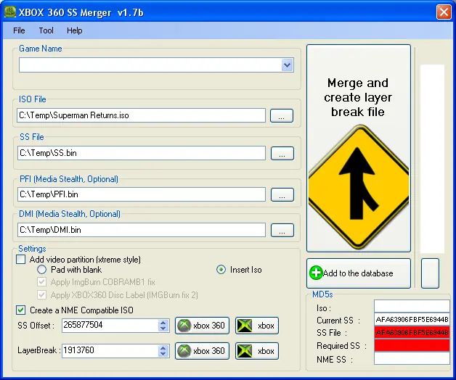
Task: Click the Current SS MD5 field
Action: tap(412, 320)
